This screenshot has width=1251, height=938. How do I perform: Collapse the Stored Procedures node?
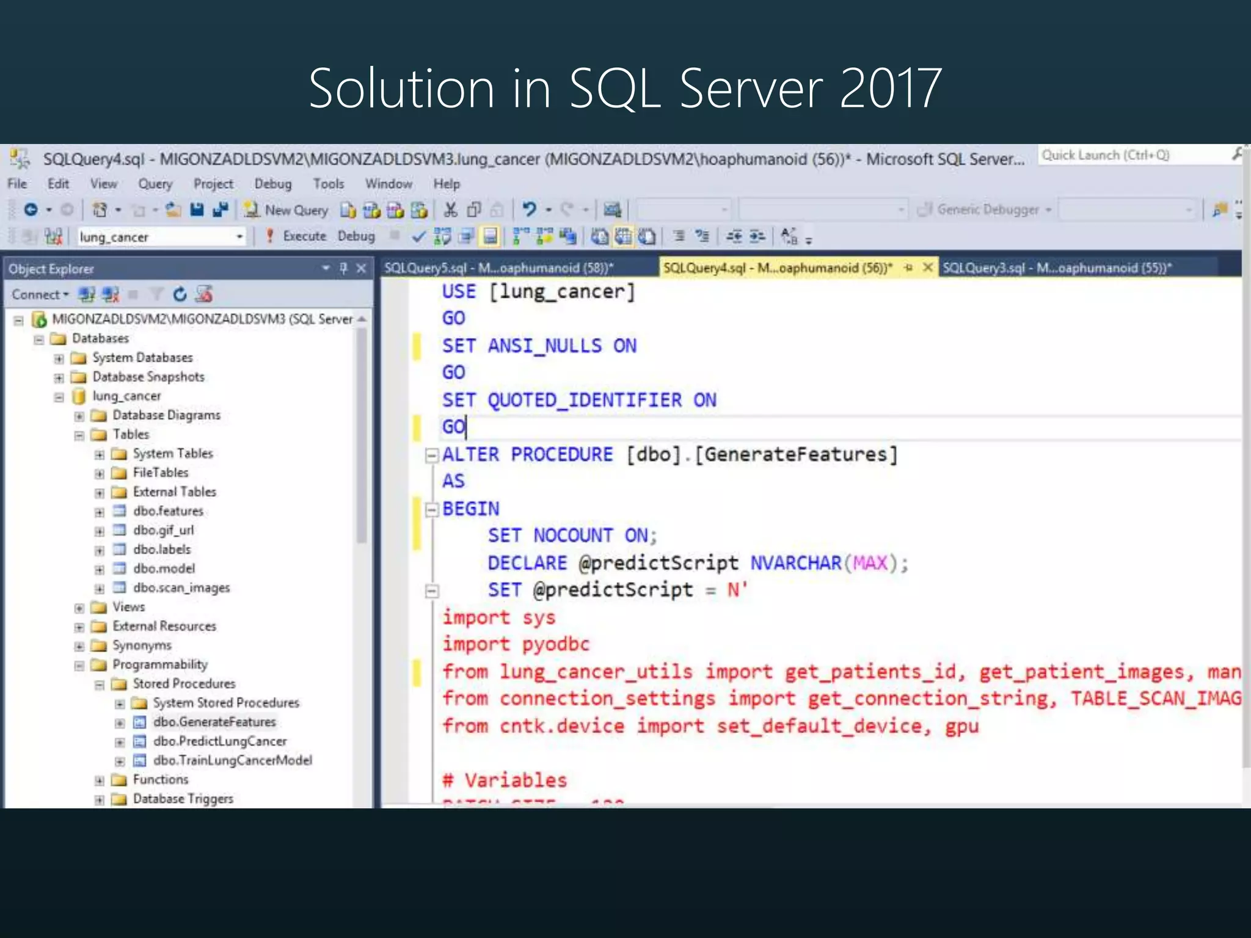coord(100,685)
